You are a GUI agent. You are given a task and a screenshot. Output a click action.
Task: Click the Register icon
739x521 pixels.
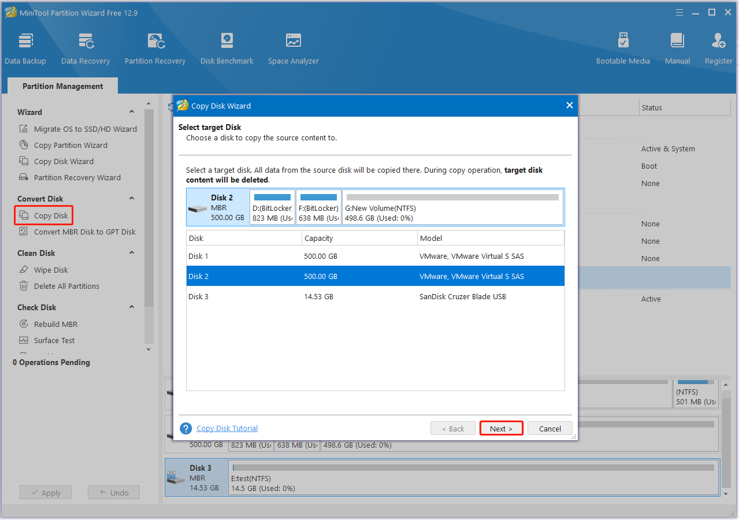tap(719, 41)
